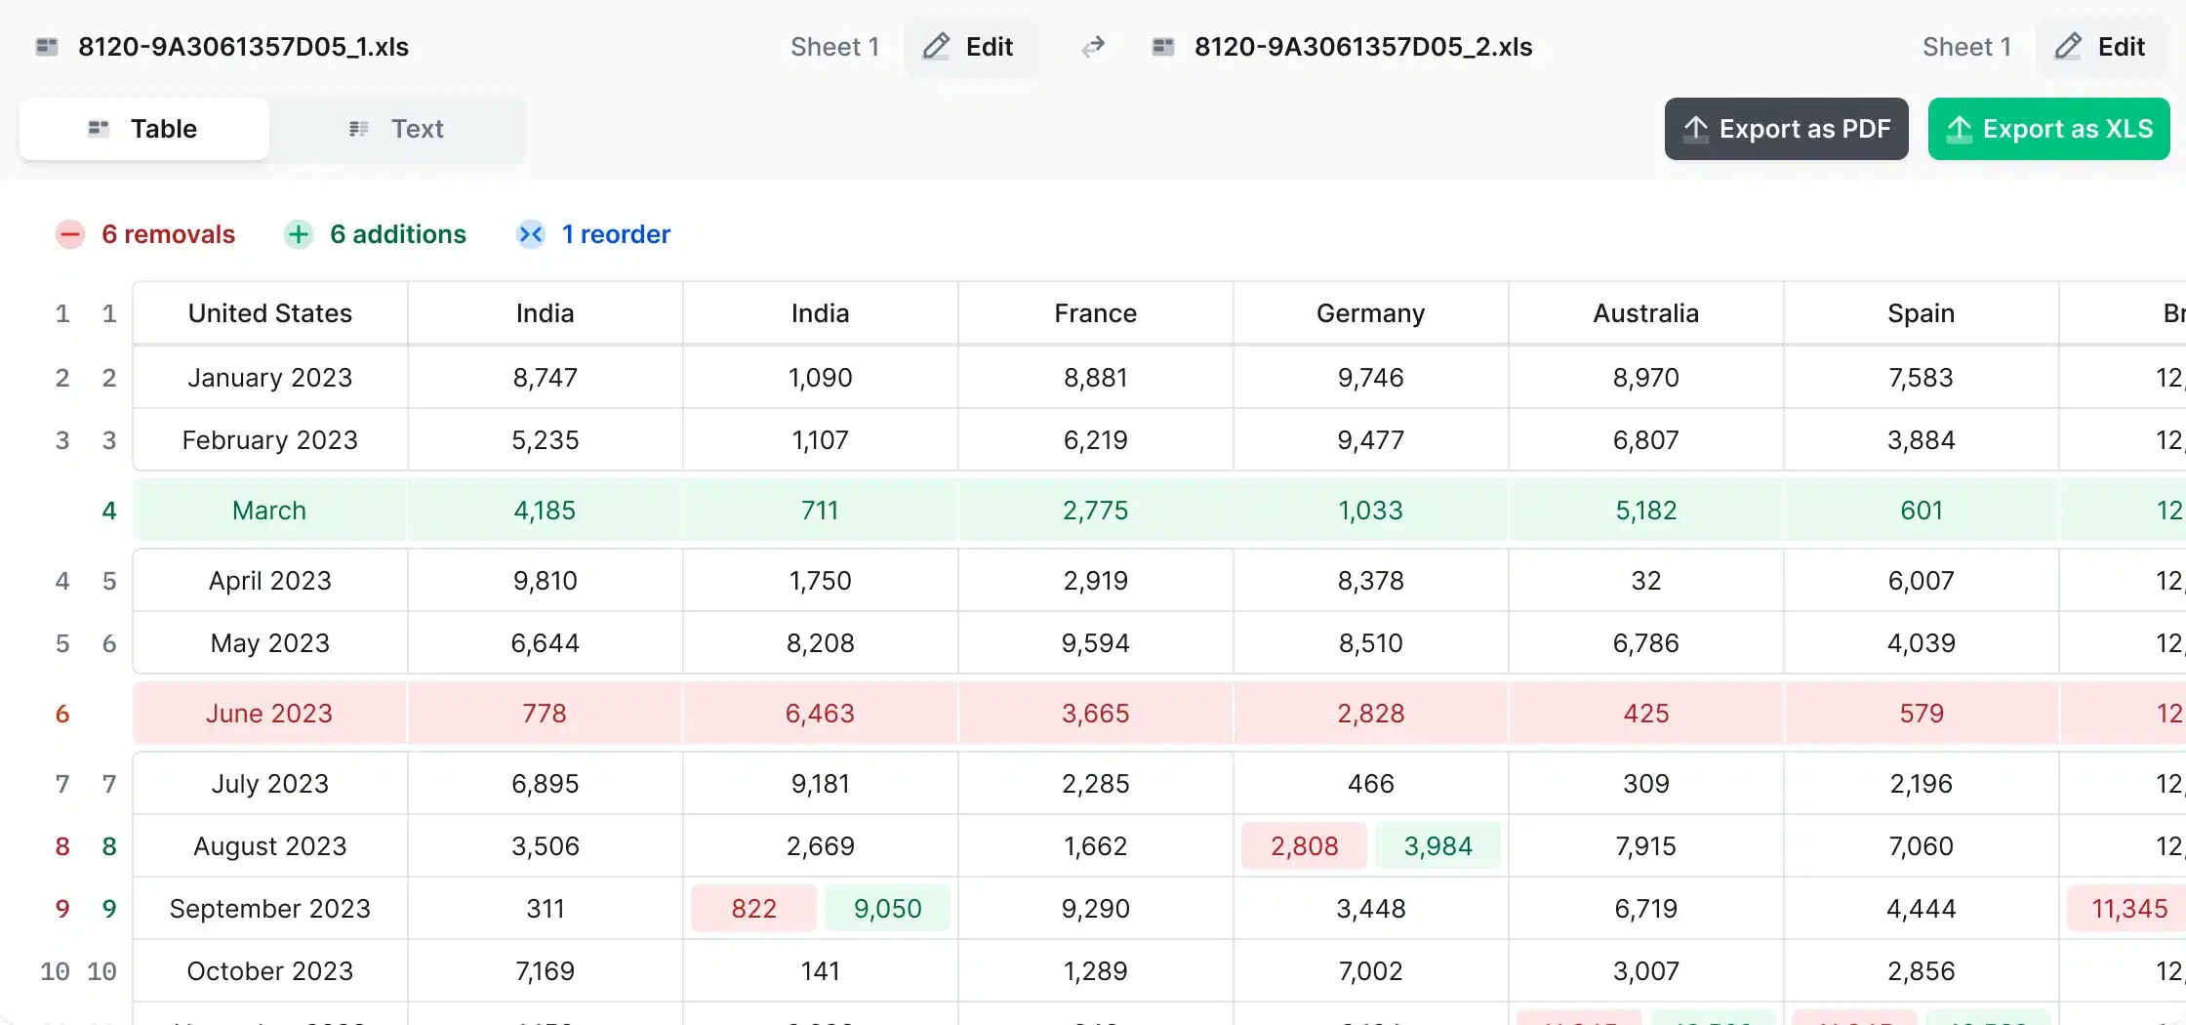Click the pencil icon on left Edit
This screenshot has width=2186, height=1025.
click(x=937, y=47)
